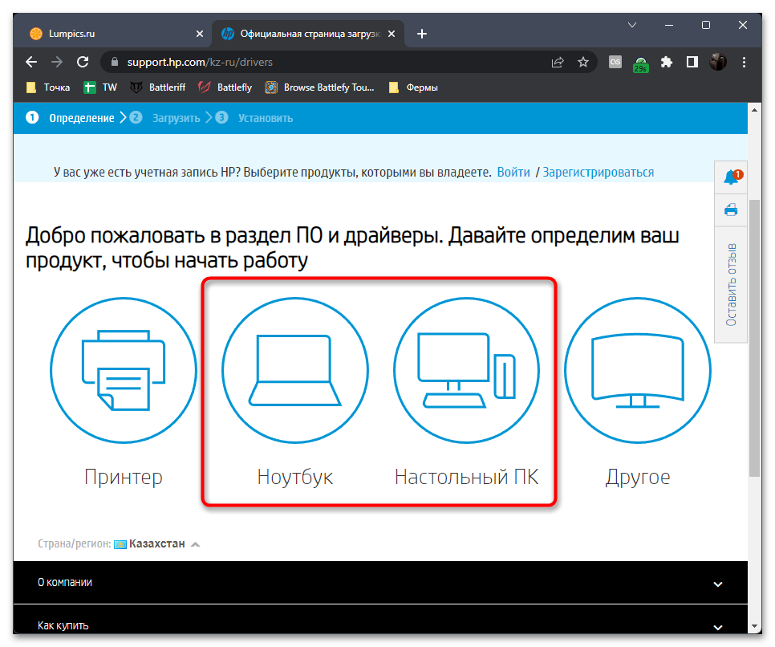
Task: Click the Ноутбук label
Action: [295, 477]
